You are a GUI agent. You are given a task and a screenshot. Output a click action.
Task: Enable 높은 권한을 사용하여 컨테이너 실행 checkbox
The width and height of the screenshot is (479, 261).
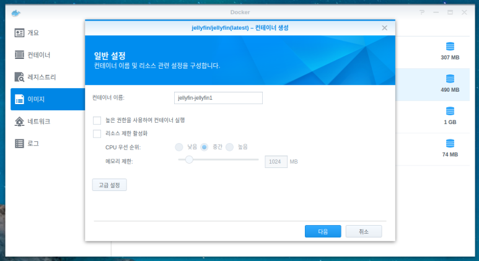coord(97,120)
